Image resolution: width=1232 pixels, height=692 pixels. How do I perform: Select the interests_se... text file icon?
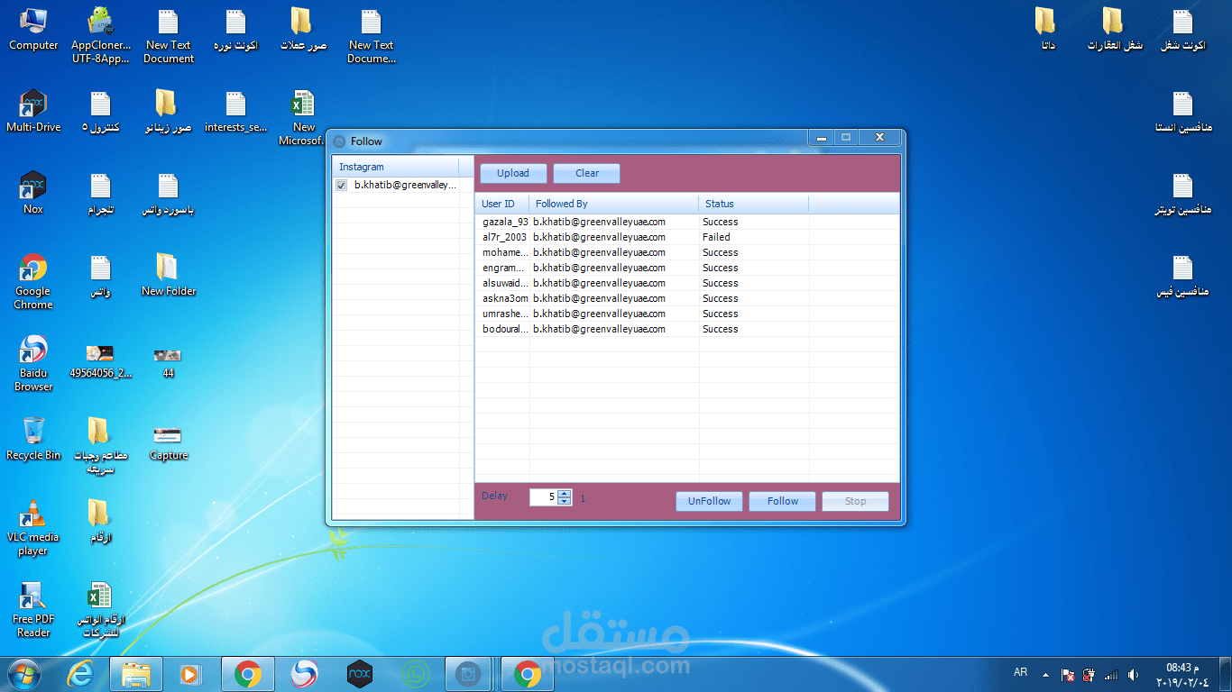coord(235,111)
